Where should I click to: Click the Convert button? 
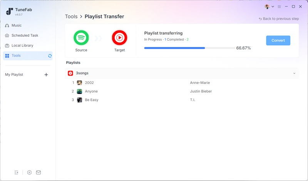pos(278,40)
